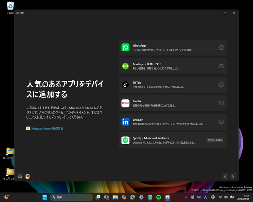Click the Spotify installed badge
This screenshot has width=253, height=202.
[215, 140]
